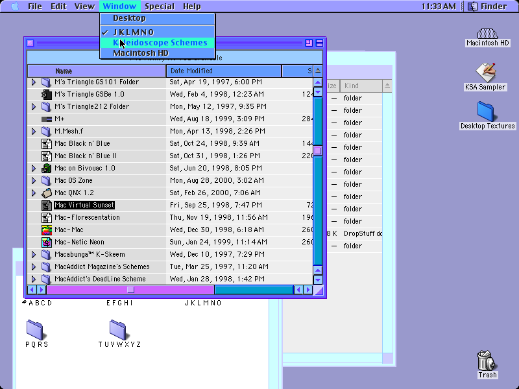Sort list by Date Modified column

tap(224, 71)
